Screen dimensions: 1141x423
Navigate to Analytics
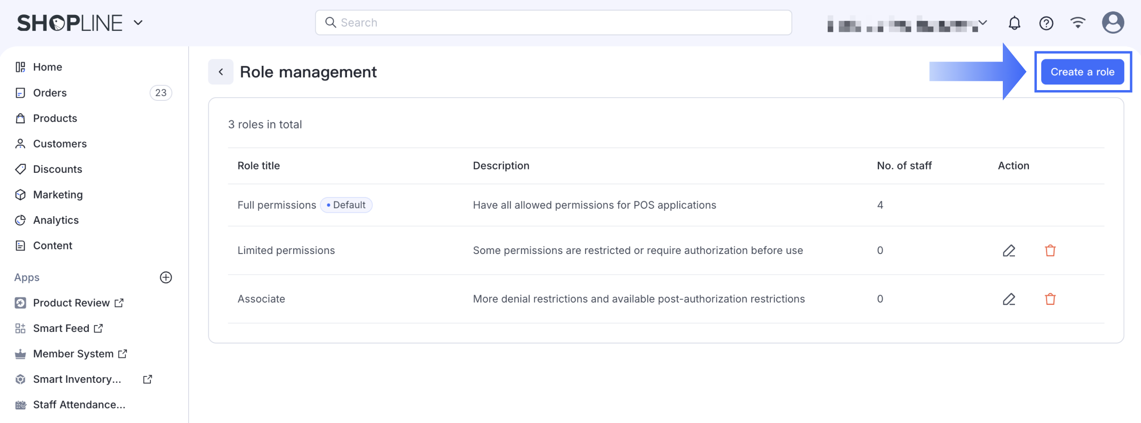[56, 220]
